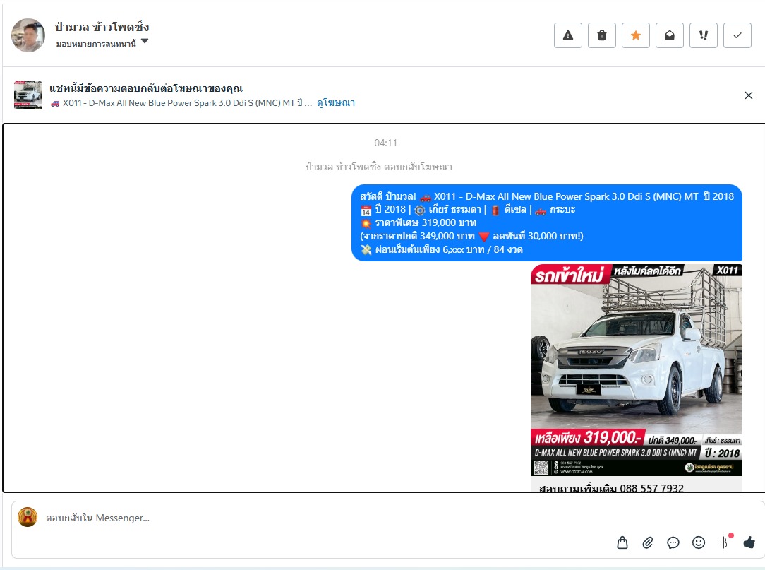Toggle the orange star follow-up icon

[x=636, y=35]
